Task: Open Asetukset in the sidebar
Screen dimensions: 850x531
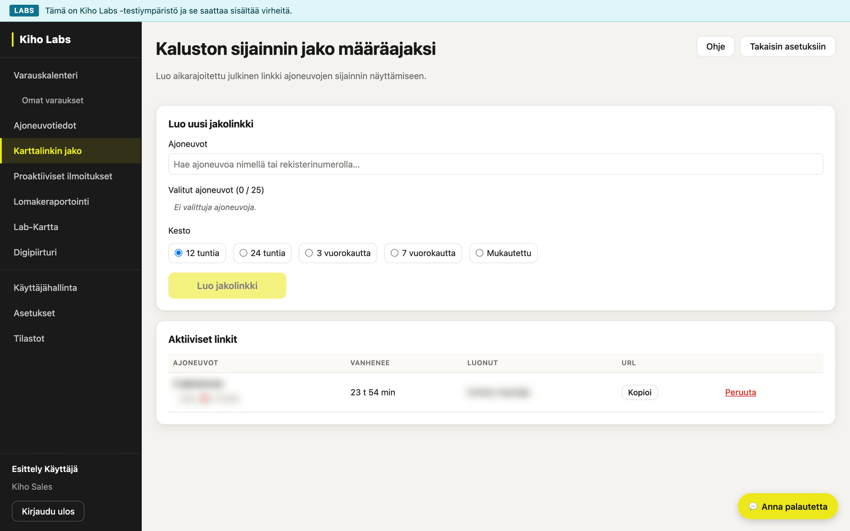Action: pos(71,313)
